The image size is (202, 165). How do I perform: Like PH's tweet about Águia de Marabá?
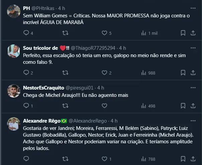point(104,33)
